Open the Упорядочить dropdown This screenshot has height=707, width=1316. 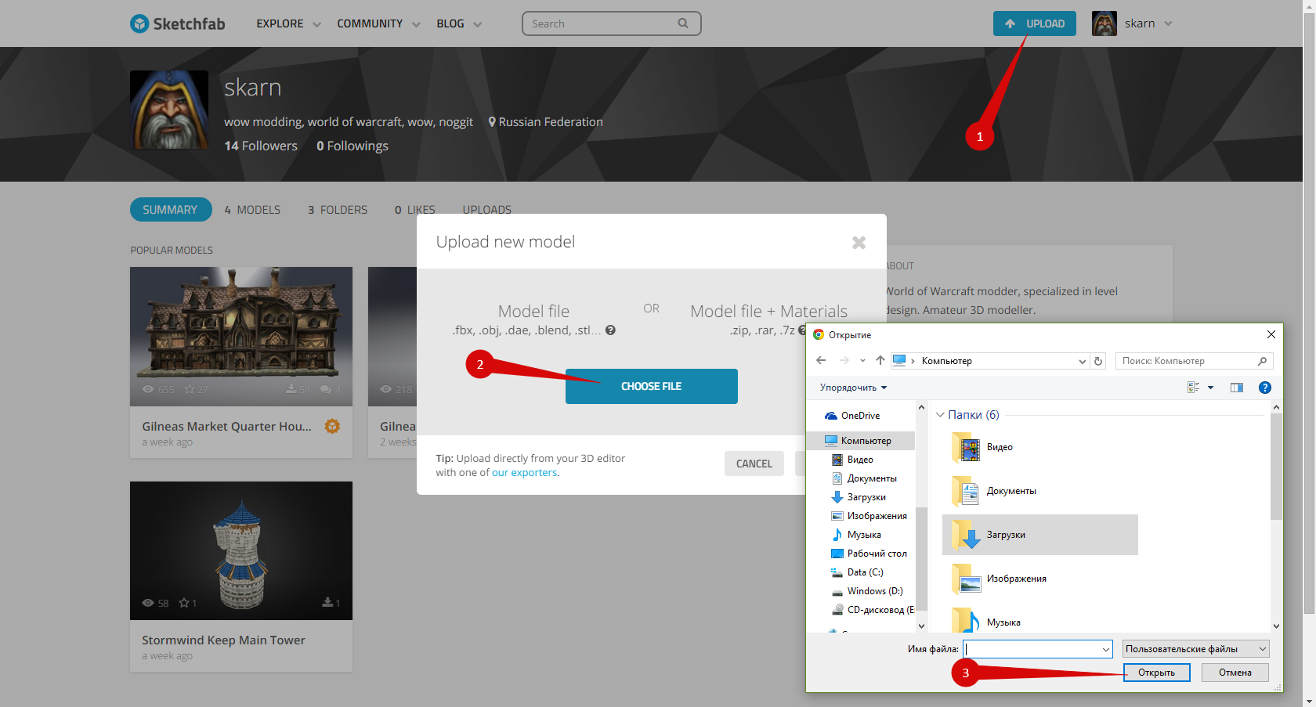click(853, 388)
